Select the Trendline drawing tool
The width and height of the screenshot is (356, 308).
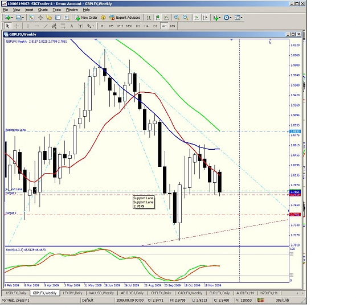[46, 26]
